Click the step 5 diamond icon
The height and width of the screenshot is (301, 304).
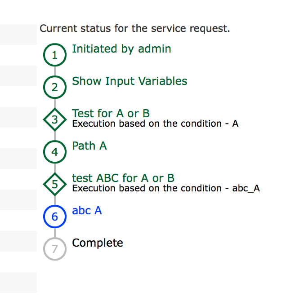55,184
